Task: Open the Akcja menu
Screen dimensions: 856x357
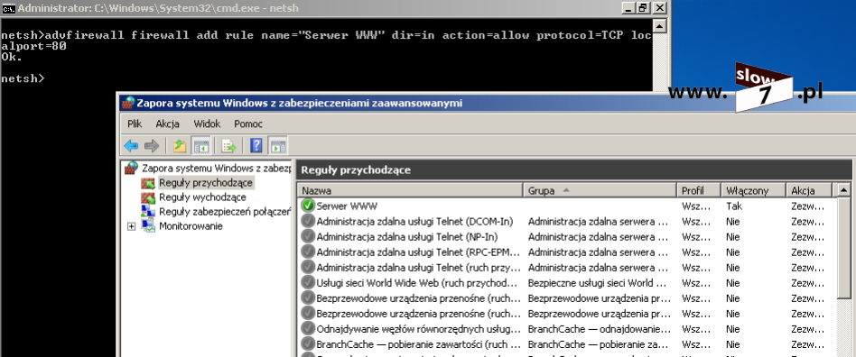Action: coord(167,124)
